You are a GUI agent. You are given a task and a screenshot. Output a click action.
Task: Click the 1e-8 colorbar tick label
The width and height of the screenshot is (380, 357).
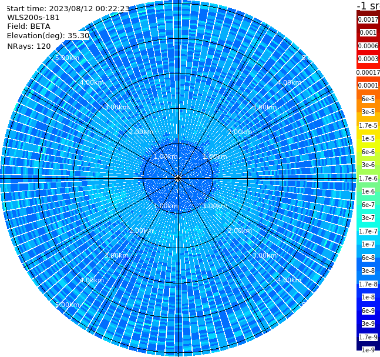tap(368, 297)
